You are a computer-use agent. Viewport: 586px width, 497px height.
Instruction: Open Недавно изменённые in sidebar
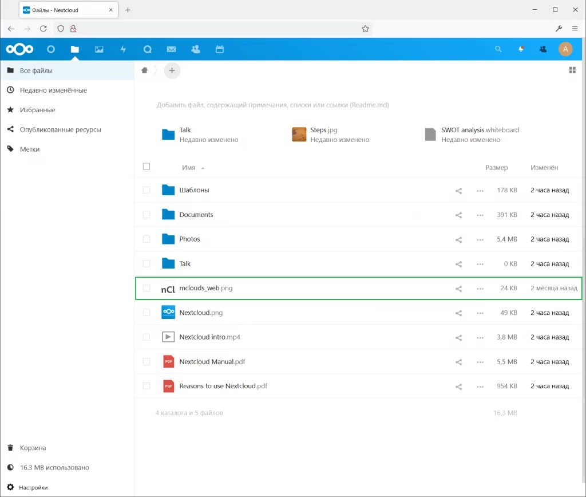(68, 90)
